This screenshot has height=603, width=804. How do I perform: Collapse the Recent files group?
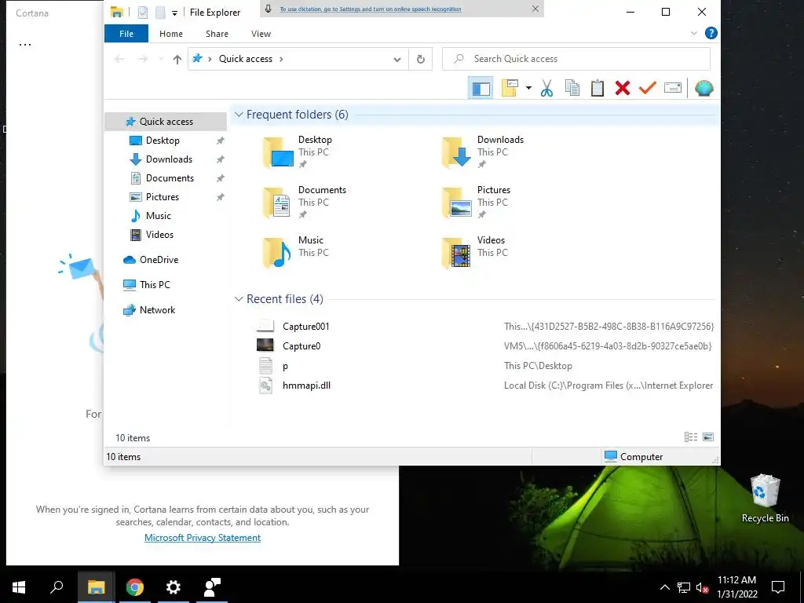(x=239, y=299)
